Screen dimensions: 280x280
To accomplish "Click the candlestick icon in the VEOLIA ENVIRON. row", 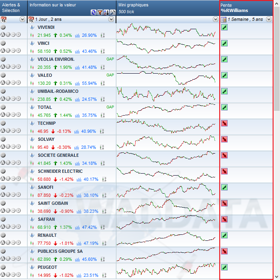I will coord(32,67).
